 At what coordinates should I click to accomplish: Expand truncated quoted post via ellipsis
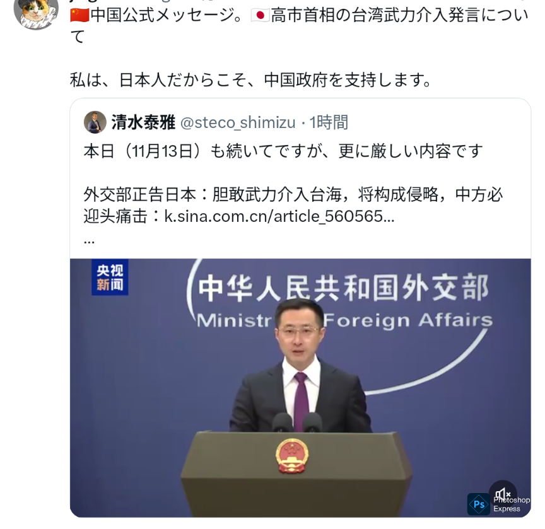89,241
